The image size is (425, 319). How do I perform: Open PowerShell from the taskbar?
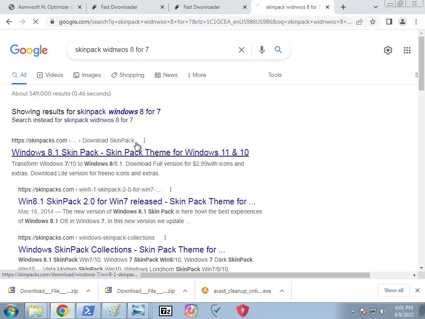click(x=88, y=311)
